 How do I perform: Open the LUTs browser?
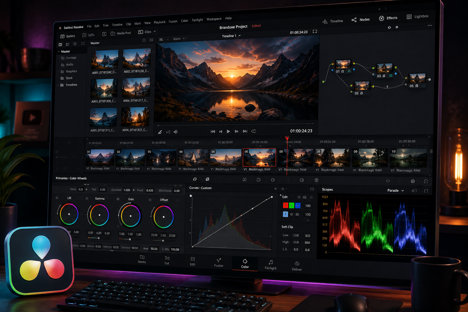(89, 35)
